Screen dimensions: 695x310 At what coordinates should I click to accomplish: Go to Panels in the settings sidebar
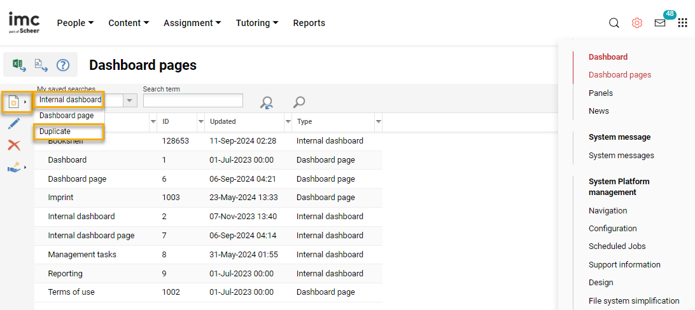tap(600, 93)
